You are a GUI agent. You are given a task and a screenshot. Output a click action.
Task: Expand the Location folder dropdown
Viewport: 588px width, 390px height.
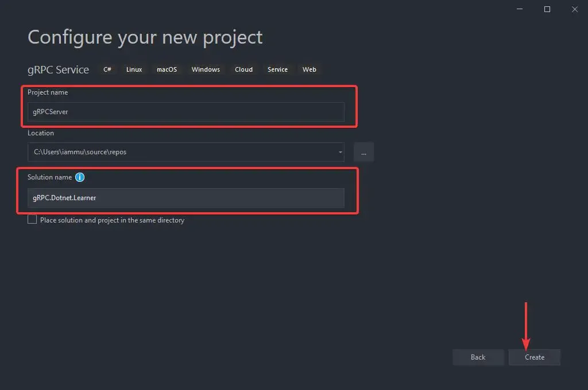click(x=339, y=151)
